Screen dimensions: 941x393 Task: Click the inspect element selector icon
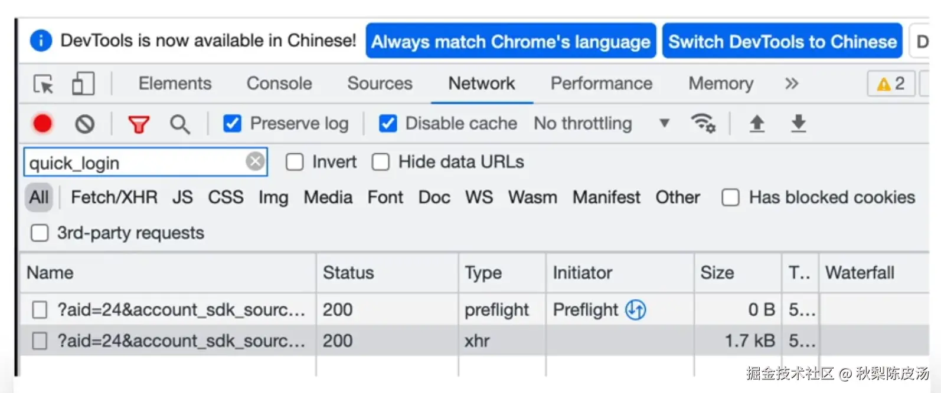43,84
